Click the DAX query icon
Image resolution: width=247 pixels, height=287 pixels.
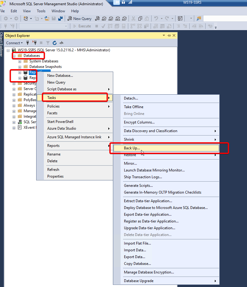(124, 18)
